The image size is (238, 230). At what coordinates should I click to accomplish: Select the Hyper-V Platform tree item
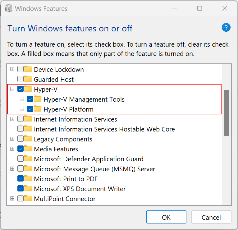[68, 109]
